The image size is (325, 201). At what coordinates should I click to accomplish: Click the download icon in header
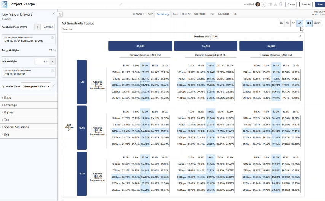coord(276,4)
